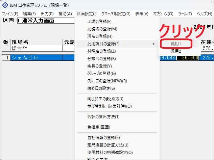Viewport: 214px width, 160px height.
Task: Choose 合計の算出方法(T) menu entry
Action: point(103,117)
